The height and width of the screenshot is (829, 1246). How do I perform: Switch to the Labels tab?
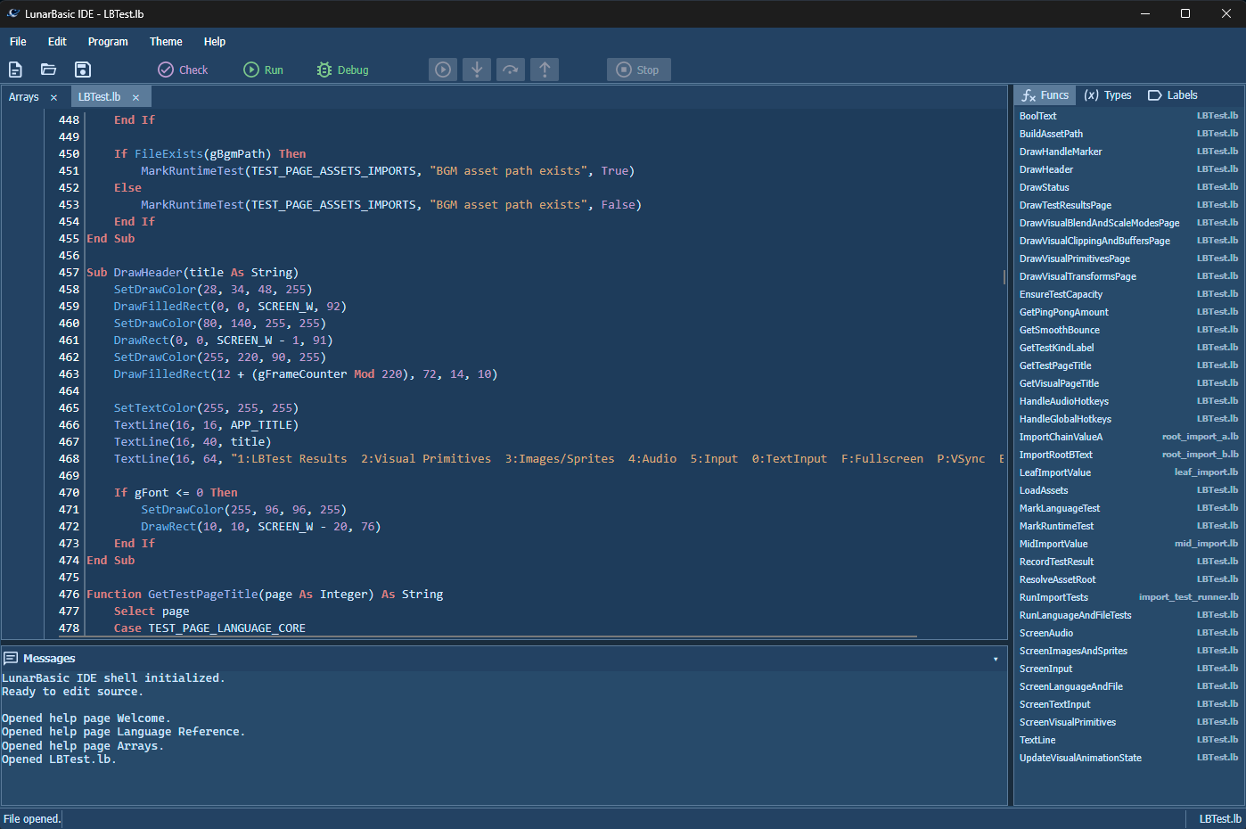tap(1172, 94)
